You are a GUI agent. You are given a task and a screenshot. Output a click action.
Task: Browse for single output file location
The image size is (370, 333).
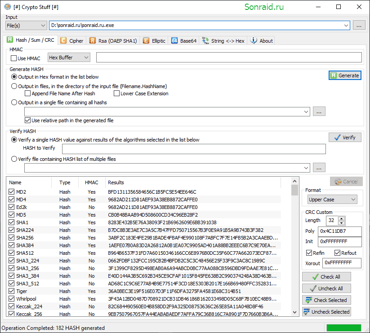(319, 112)
